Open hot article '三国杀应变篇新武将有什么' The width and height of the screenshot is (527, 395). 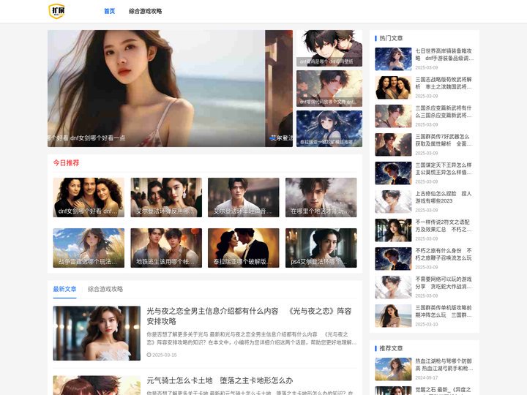point(444,111)
